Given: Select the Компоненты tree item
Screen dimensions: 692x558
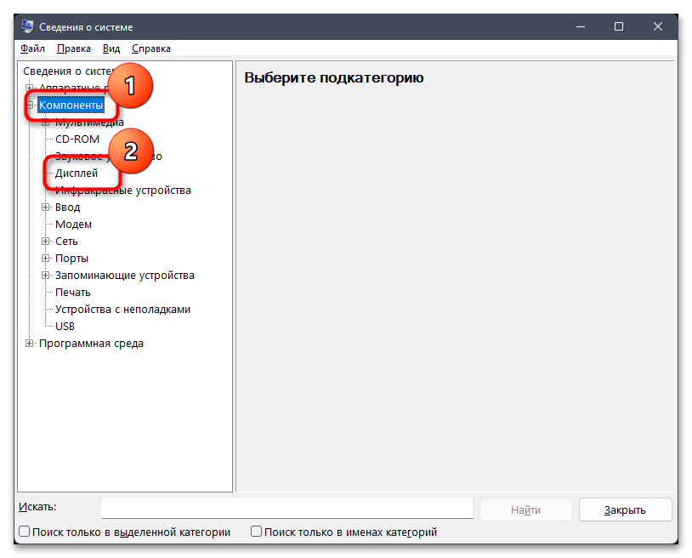Looking at the screenshot, I should click(x=71, y=105).
